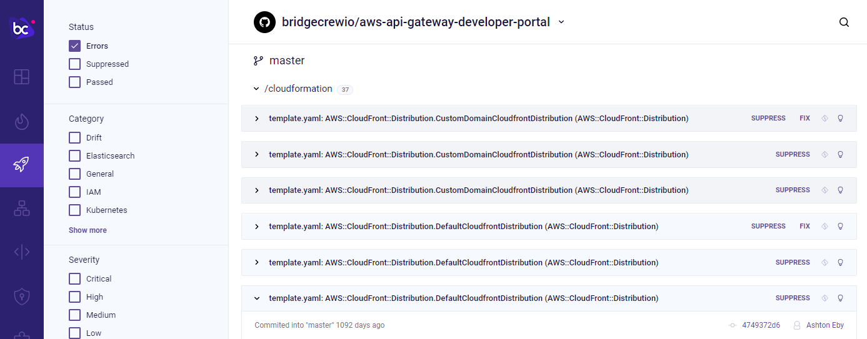867x339 pixels.
Task: Click FIX on DefaultCloudfrontDistribution row
Action: [x=804, y=226]
